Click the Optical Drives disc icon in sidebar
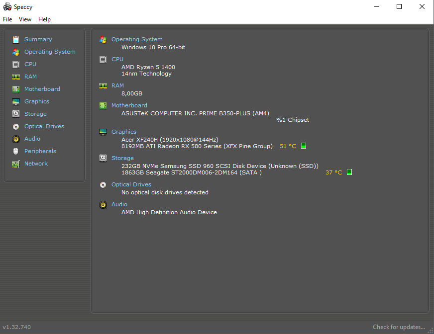434x334 pixels. click(16, 127)
